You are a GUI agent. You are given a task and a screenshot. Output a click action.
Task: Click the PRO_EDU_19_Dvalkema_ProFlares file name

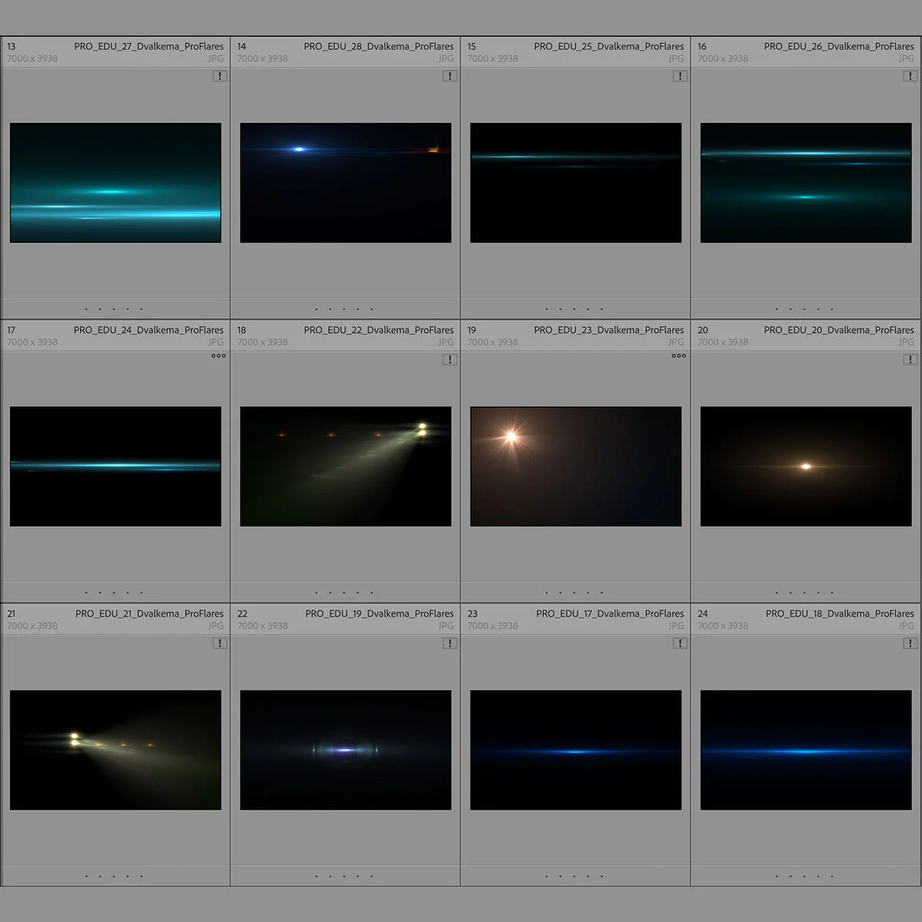380,613
